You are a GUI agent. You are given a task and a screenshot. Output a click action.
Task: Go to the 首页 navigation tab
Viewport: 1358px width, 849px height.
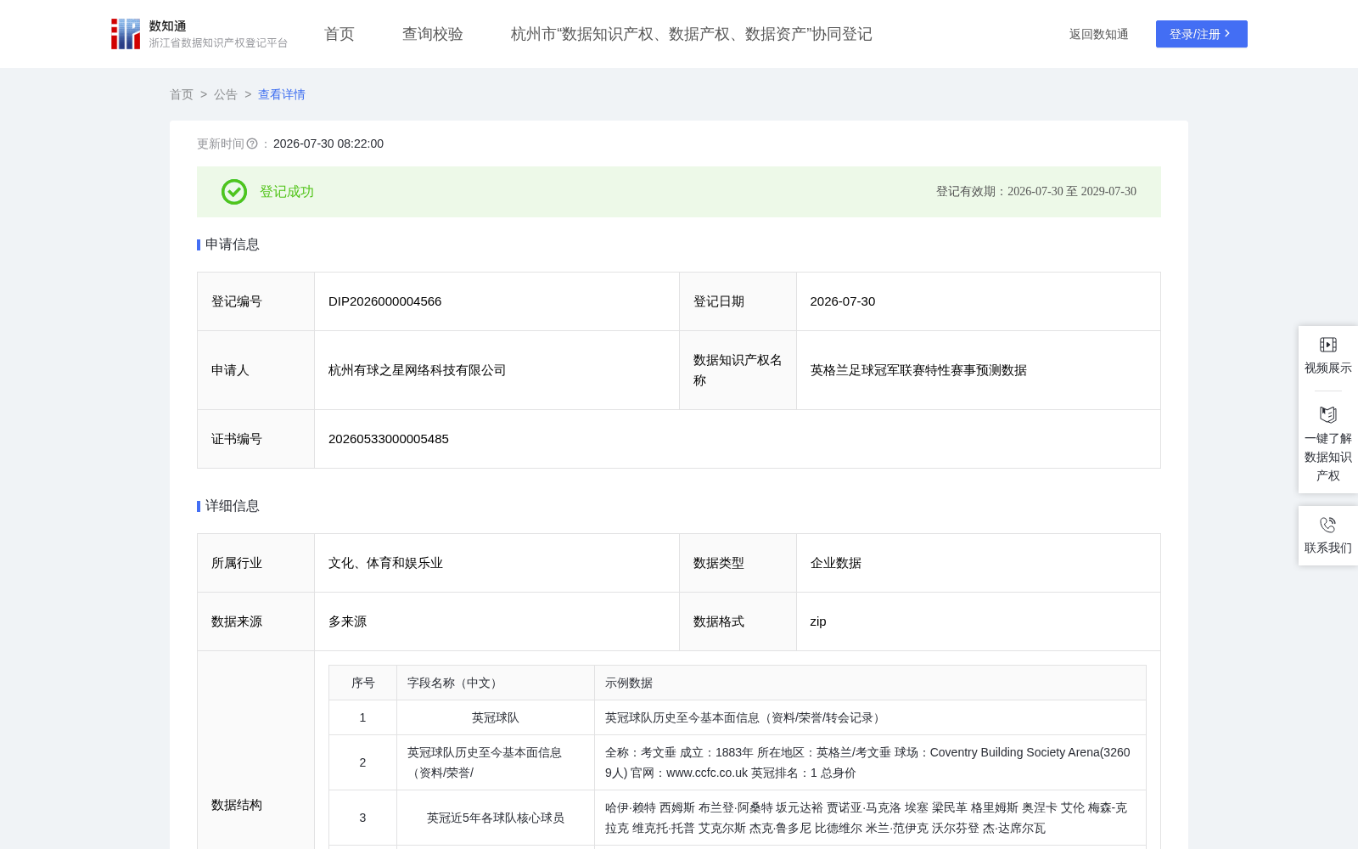pos(339,34)
